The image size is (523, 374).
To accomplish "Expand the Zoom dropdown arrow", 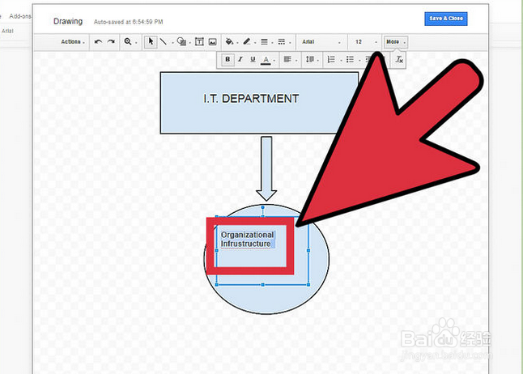I will click(x=136, y=43).
